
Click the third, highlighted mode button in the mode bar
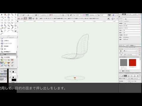pos(25,18)
